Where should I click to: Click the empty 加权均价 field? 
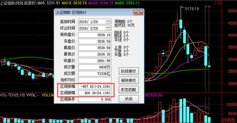(95, 80)
